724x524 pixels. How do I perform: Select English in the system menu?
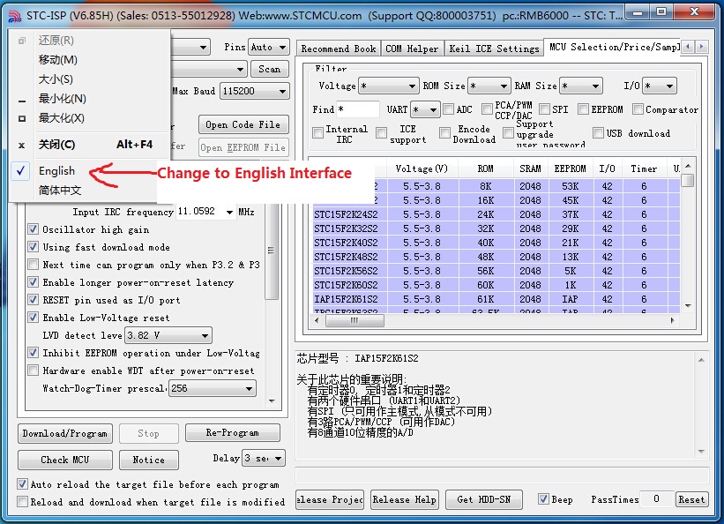click(x=56, y=170)
